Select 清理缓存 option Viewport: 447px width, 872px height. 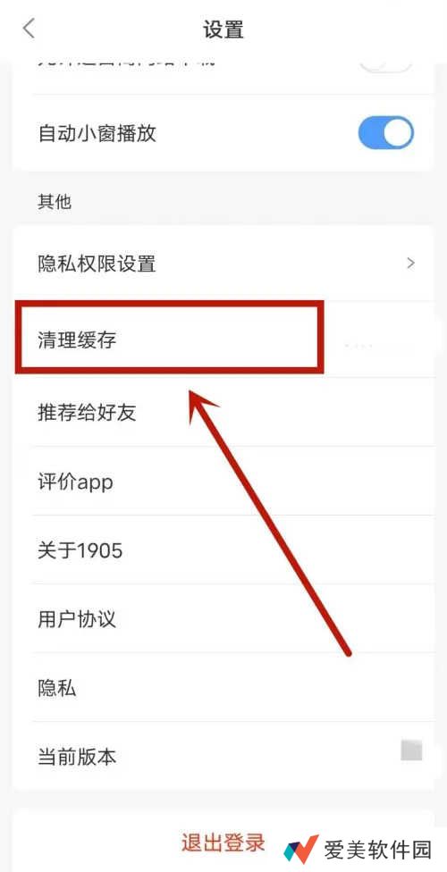coord(223,340)
